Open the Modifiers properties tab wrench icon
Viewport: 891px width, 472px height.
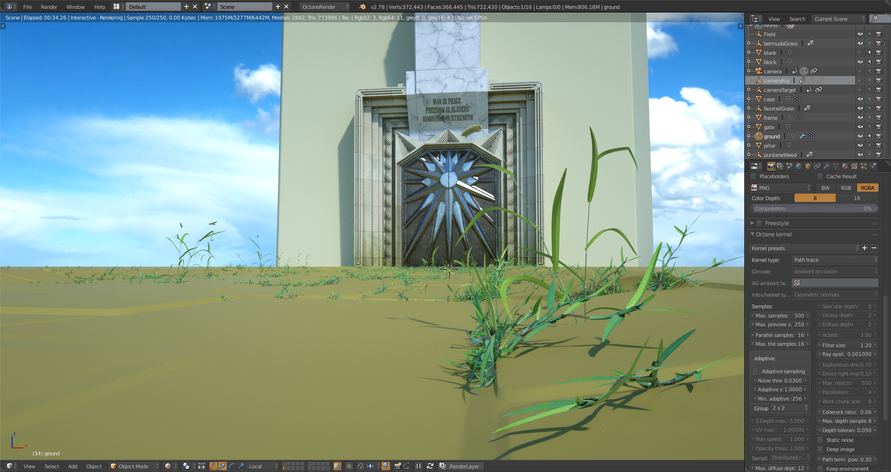pos(826,166)
